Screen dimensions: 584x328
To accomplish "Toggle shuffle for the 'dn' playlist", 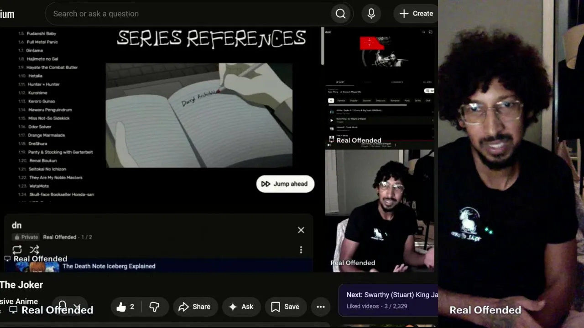I will pyautogui.click(x=34, y=250).
